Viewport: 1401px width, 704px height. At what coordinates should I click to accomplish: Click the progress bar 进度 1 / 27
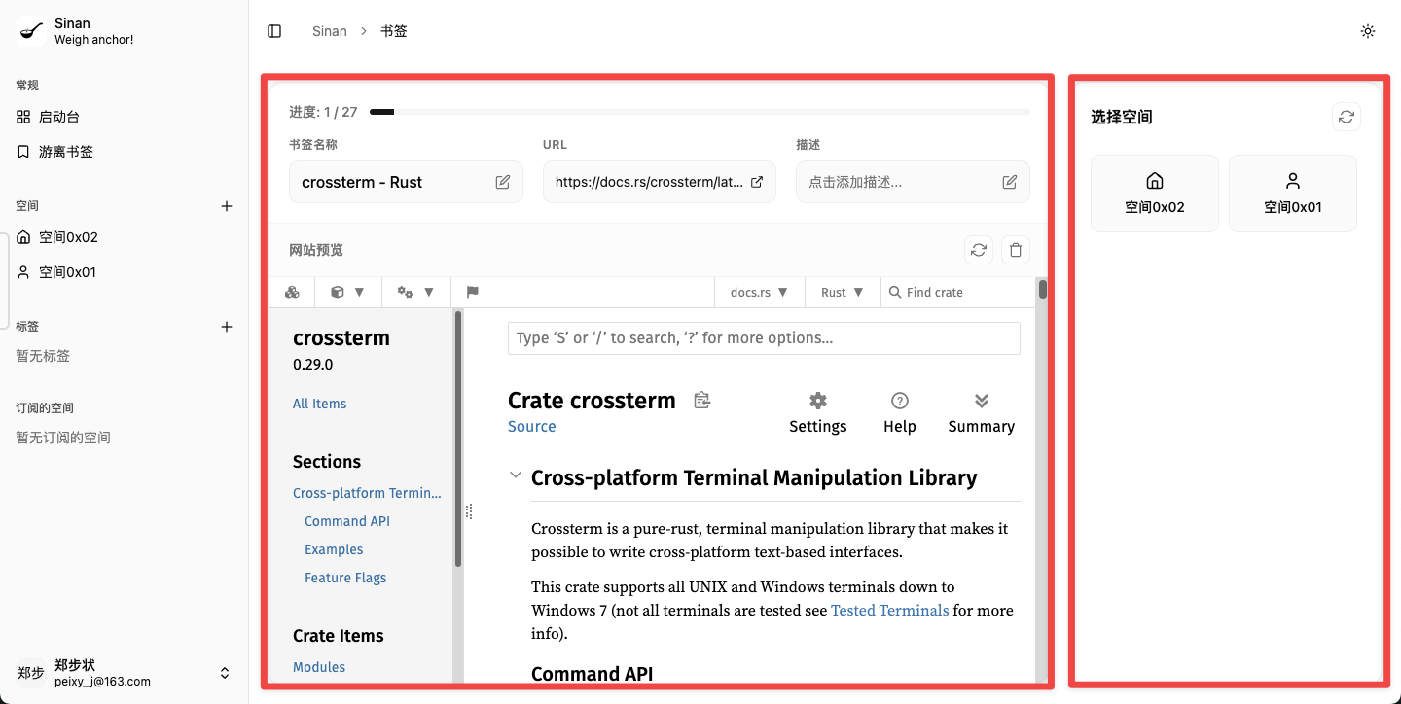[x=699, y=112]
